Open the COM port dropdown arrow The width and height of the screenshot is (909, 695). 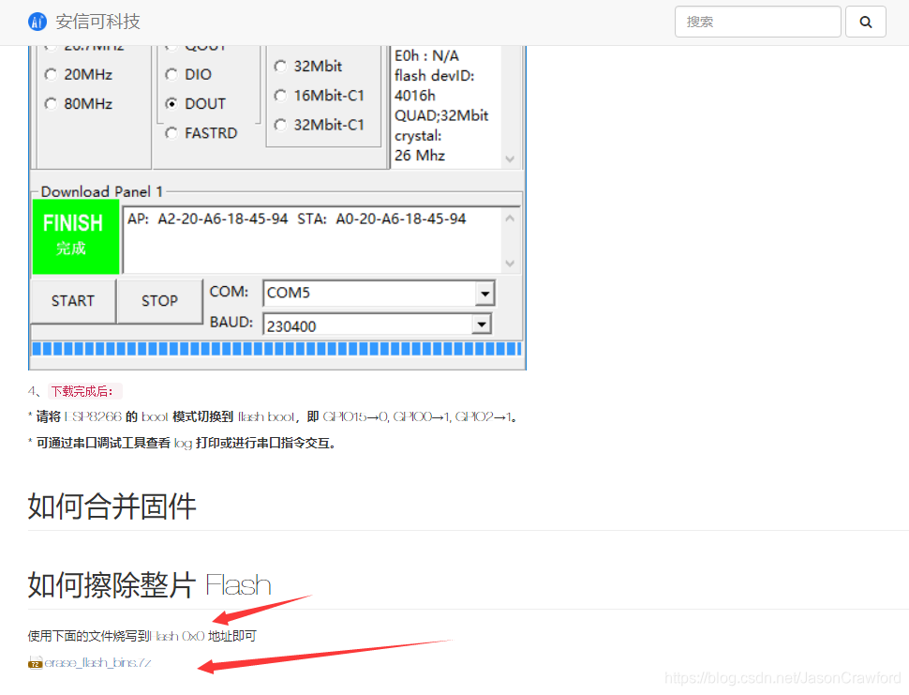(484, 293)
